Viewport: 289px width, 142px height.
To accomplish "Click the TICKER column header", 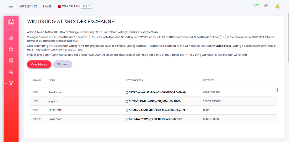I will tap(37, 80).
